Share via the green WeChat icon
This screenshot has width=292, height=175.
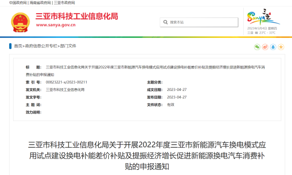coord(257,47)
